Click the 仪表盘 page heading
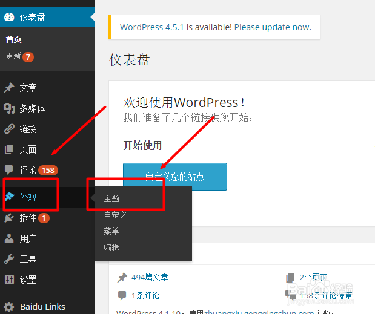Viewport: 375px width, 314px height. pos(130,60)
